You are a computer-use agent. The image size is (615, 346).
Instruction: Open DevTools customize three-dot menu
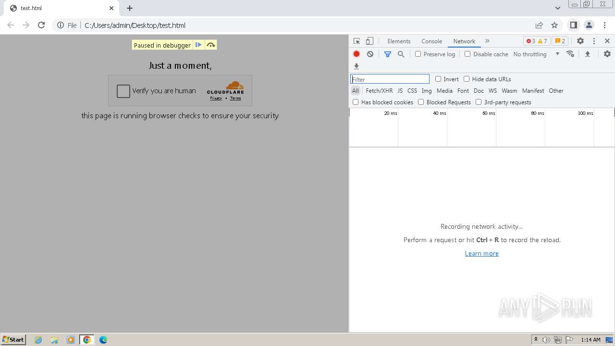tap(594, 41)
